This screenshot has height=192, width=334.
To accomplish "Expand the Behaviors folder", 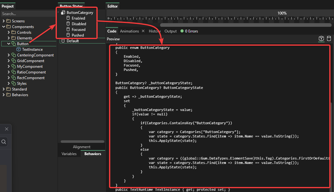I will click(x=3, y=95).
